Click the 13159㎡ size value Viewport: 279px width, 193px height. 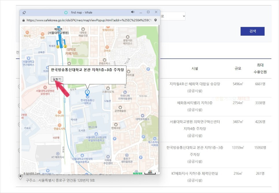click(238, 148)
